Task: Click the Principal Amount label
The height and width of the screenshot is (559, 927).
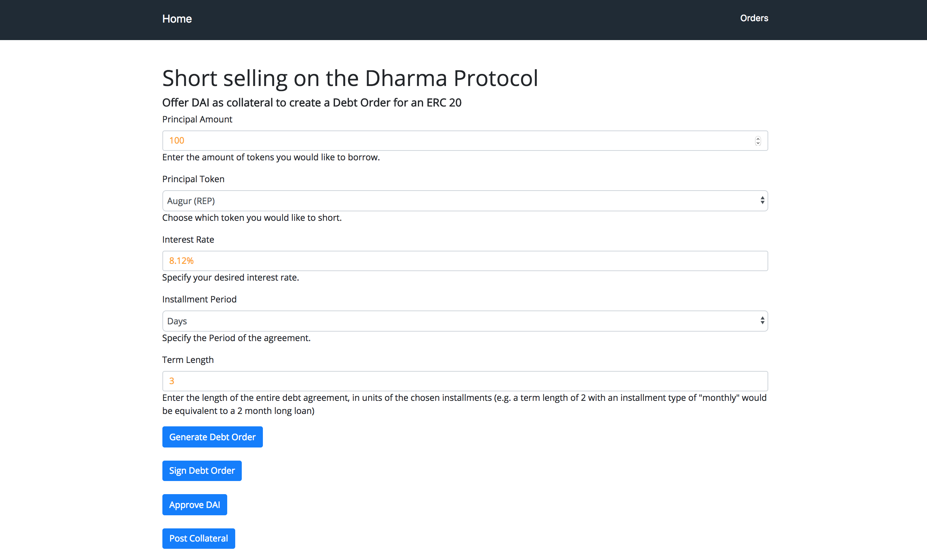Action: click(197, 119)
